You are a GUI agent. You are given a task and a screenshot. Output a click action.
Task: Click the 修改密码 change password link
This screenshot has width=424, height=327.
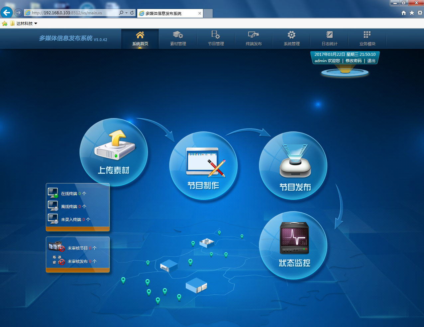pos(354,61)
